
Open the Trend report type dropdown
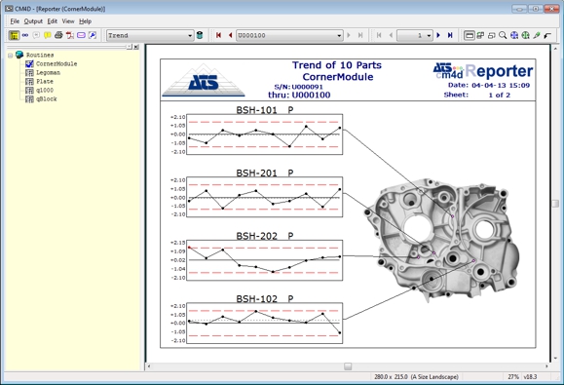(190, 36)
